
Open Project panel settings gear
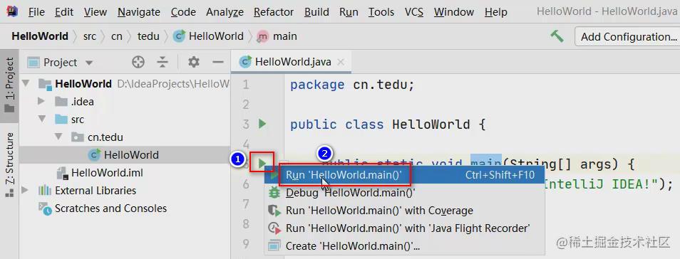click(193, 63)
